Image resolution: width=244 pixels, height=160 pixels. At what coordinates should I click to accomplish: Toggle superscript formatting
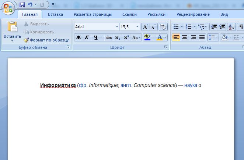126,37
